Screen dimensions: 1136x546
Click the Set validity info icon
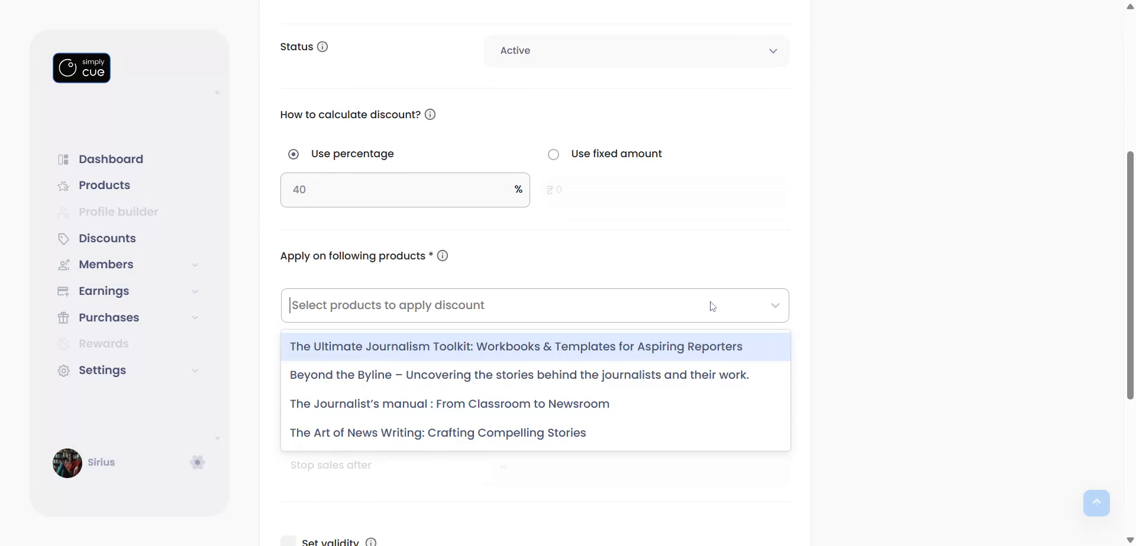pos(371,542)
